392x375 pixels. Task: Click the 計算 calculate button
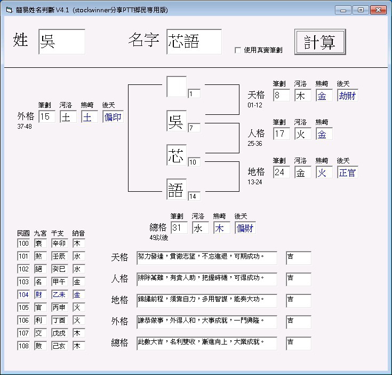click(320, 42)
